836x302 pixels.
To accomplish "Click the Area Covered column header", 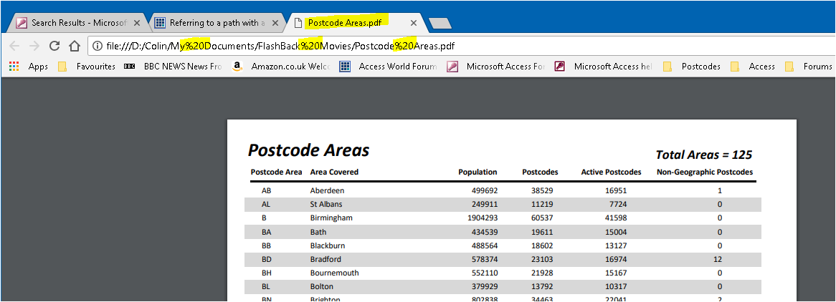I will (334, 172).
